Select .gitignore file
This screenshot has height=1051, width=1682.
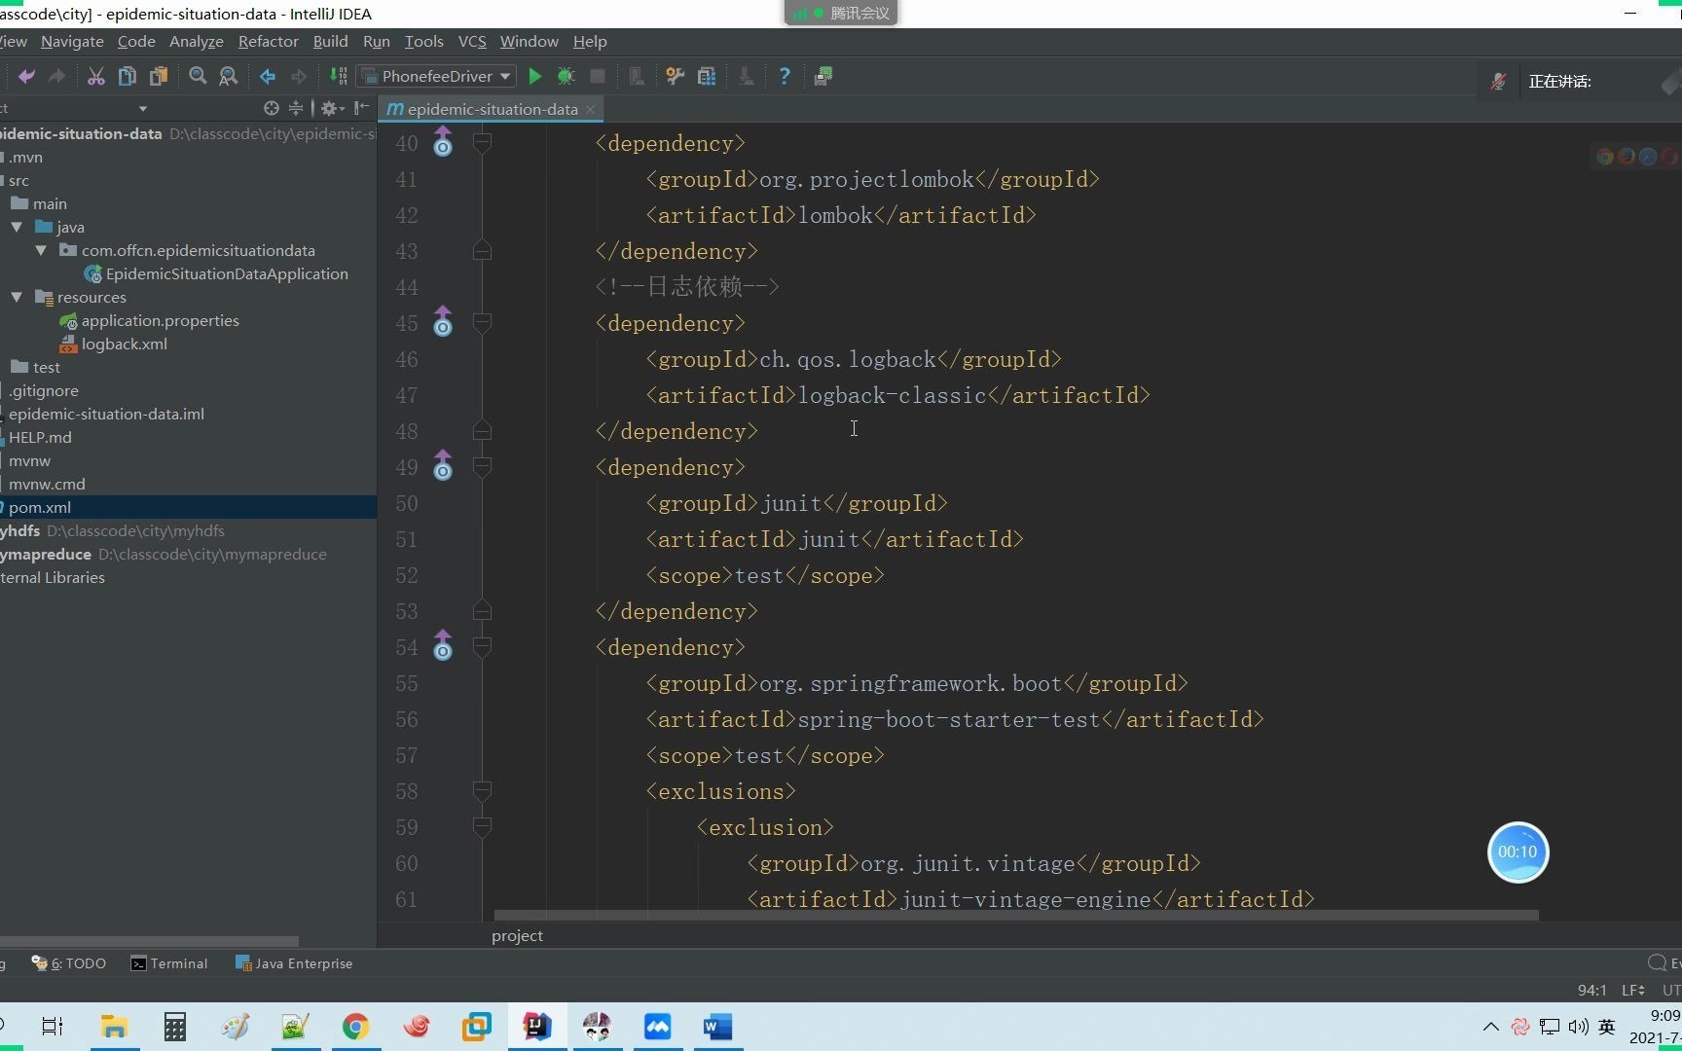44,390
